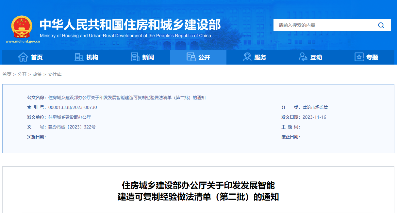This screenshot has height=213, width=397.
Task: Click the bold article headline
Action: coord(198,191)
